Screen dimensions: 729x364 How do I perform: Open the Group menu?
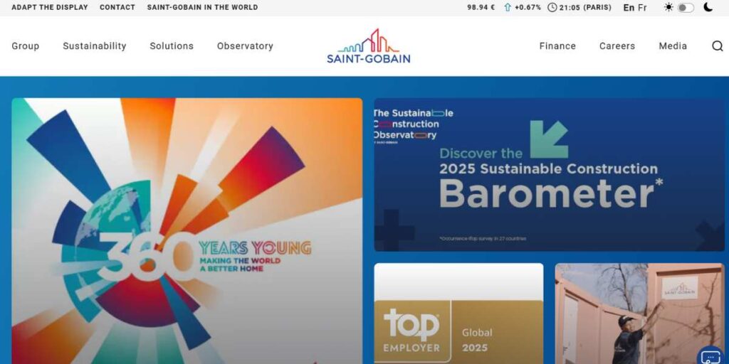click(x=26, y=46)
